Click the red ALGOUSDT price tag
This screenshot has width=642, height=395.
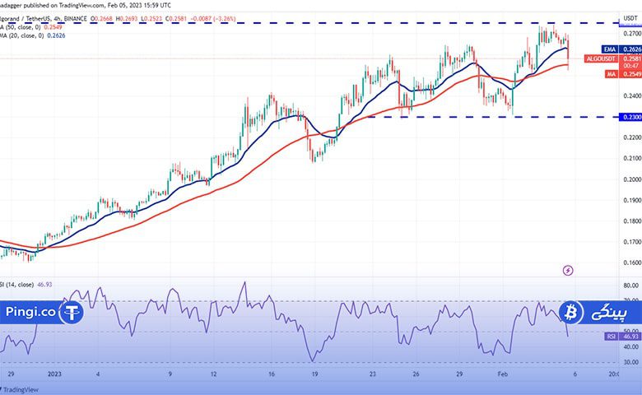click(x=613, y=59)
